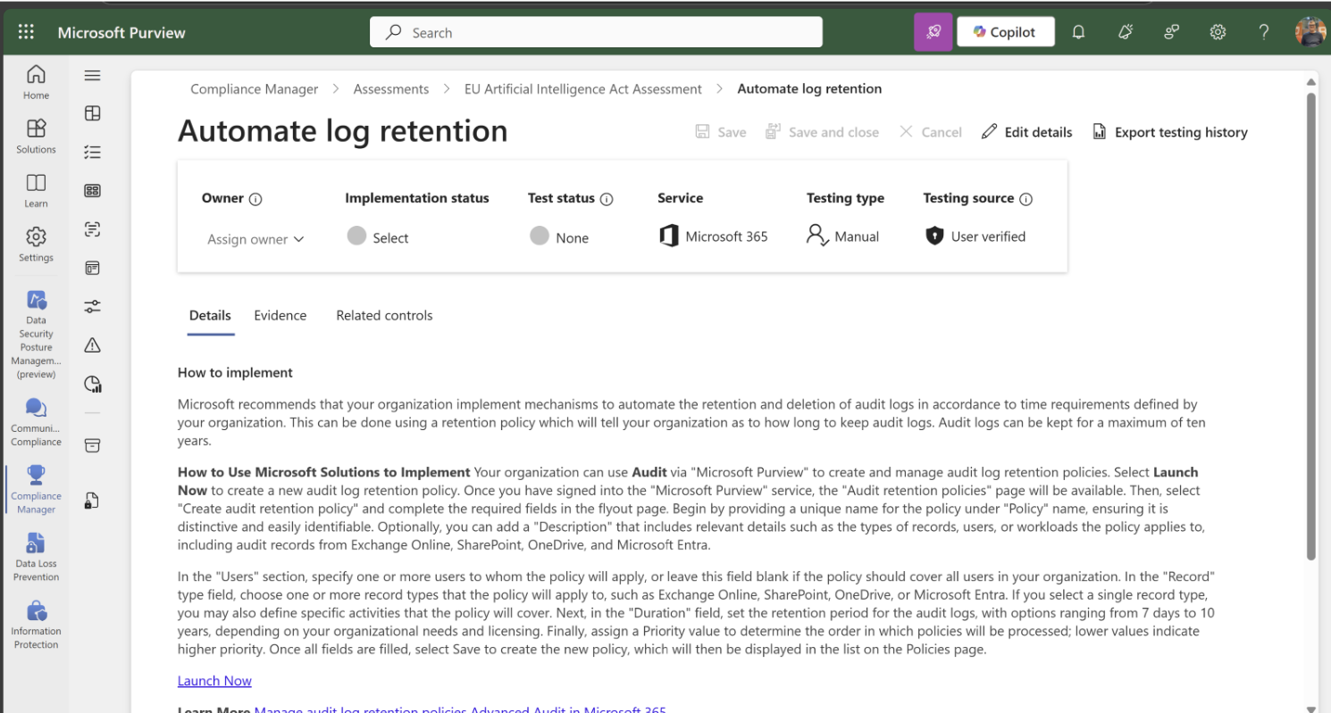This screenshot has height=713, width=1331.
Task: Open the help question mark
Action: (x=1264, y=32)
